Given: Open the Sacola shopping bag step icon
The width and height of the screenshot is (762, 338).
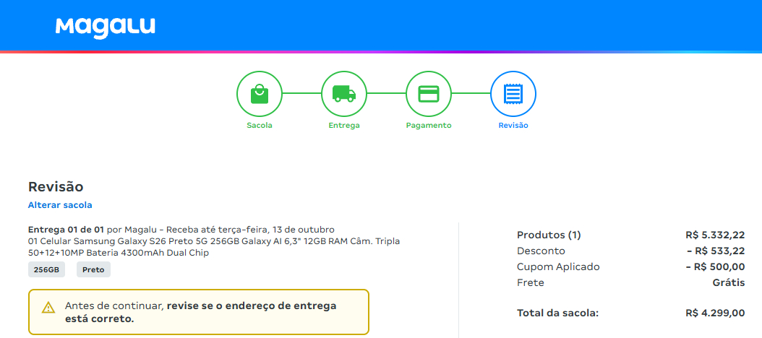Looking at the screenshot, I should click(260, 94).
